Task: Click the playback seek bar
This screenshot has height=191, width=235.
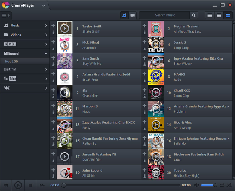Action: 121,185
